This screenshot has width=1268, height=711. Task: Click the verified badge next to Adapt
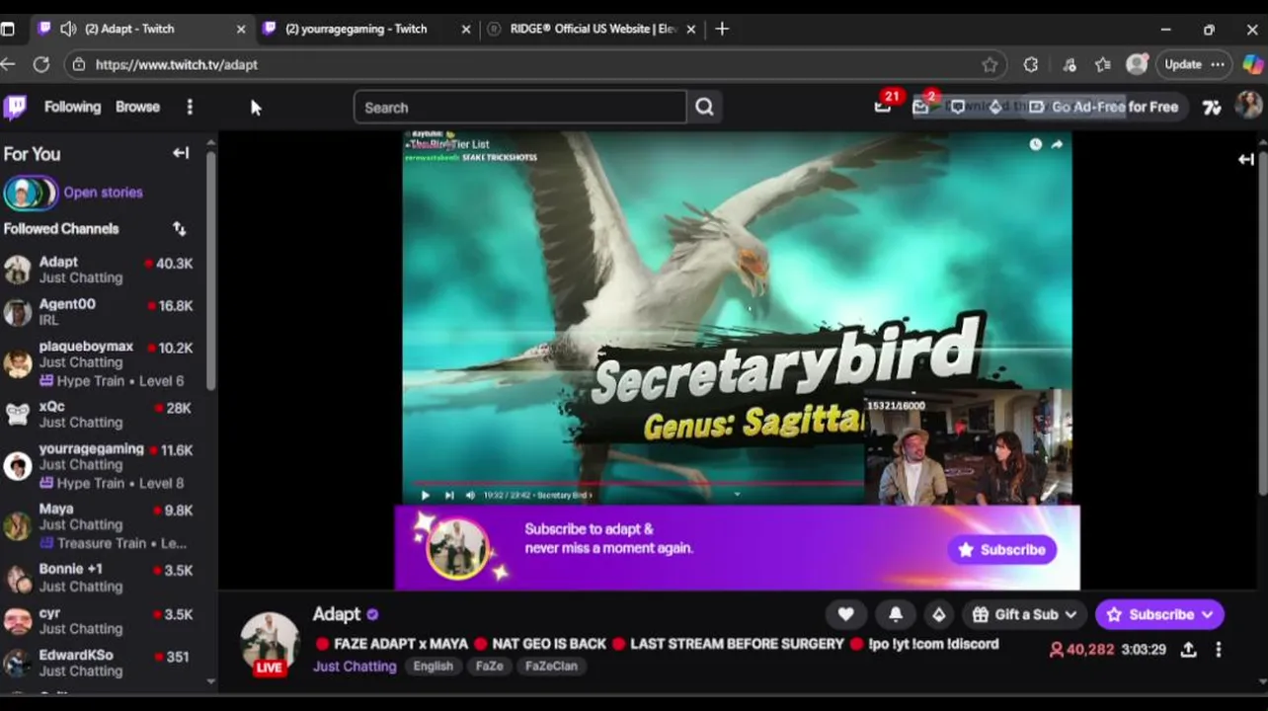(x=372, y=614)
